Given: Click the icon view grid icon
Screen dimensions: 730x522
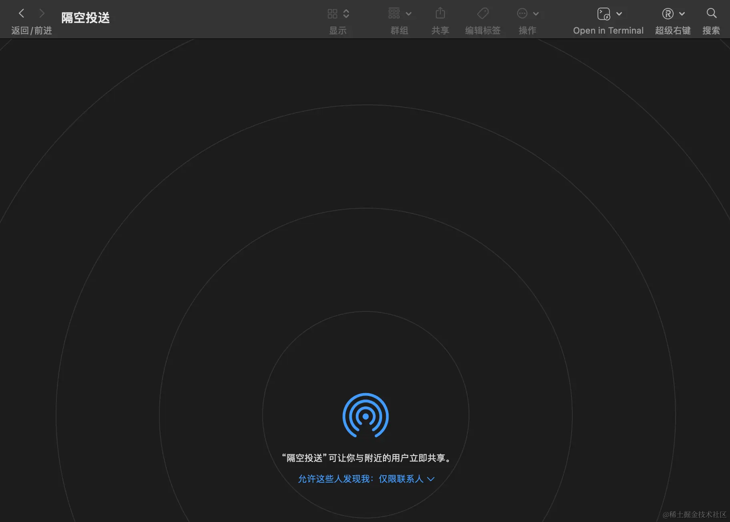Looking at the screenshot, I should [332, 14].
